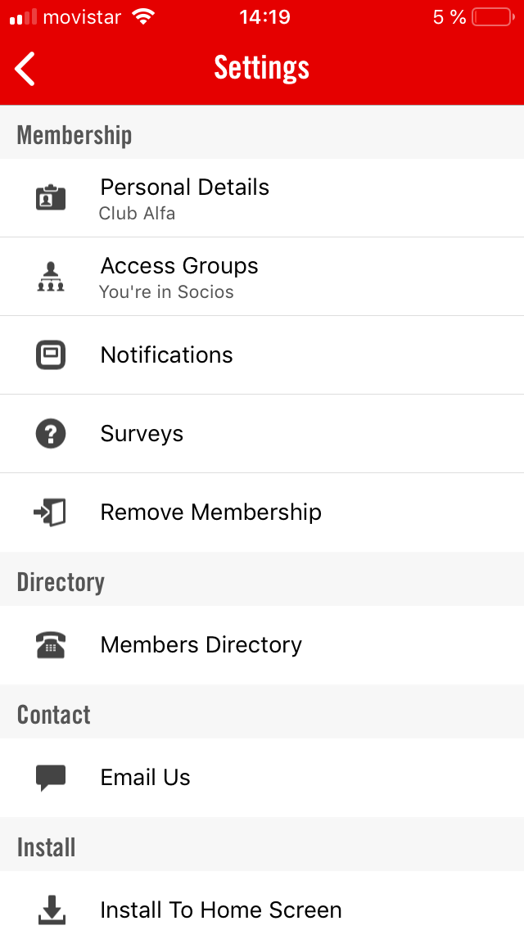524x930 pixels.
Task: Tap the Access Groups hierarchy icon
Action: (51, 277)
